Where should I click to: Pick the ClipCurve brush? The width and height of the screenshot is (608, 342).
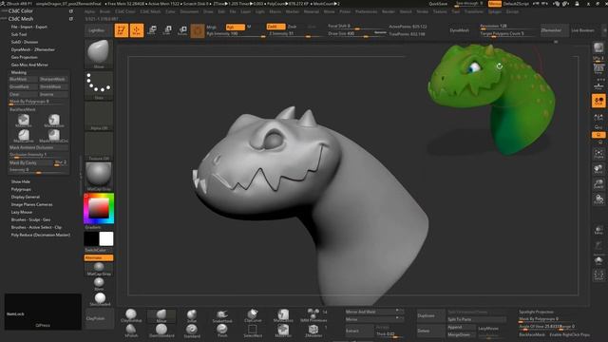(x=253, y=315)
